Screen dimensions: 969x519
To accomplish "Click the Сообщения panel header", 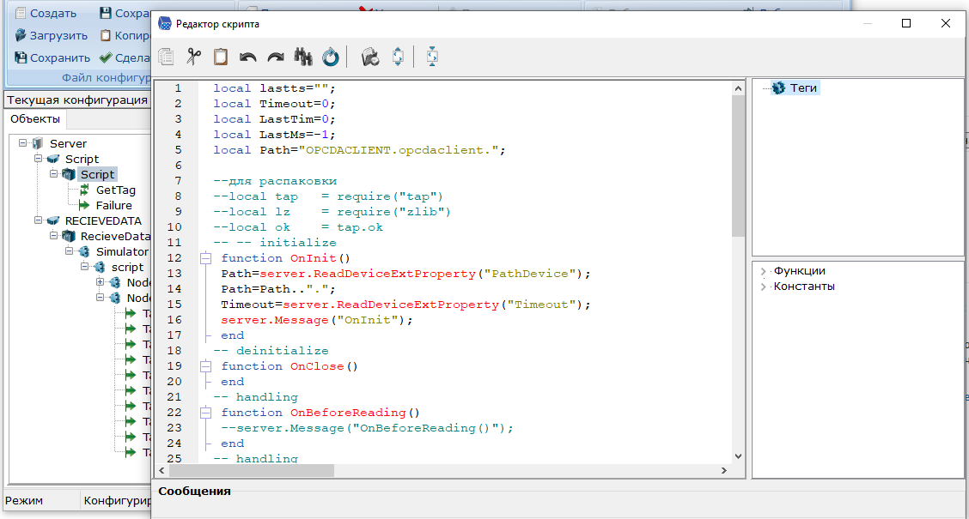I will pos(195,492).
